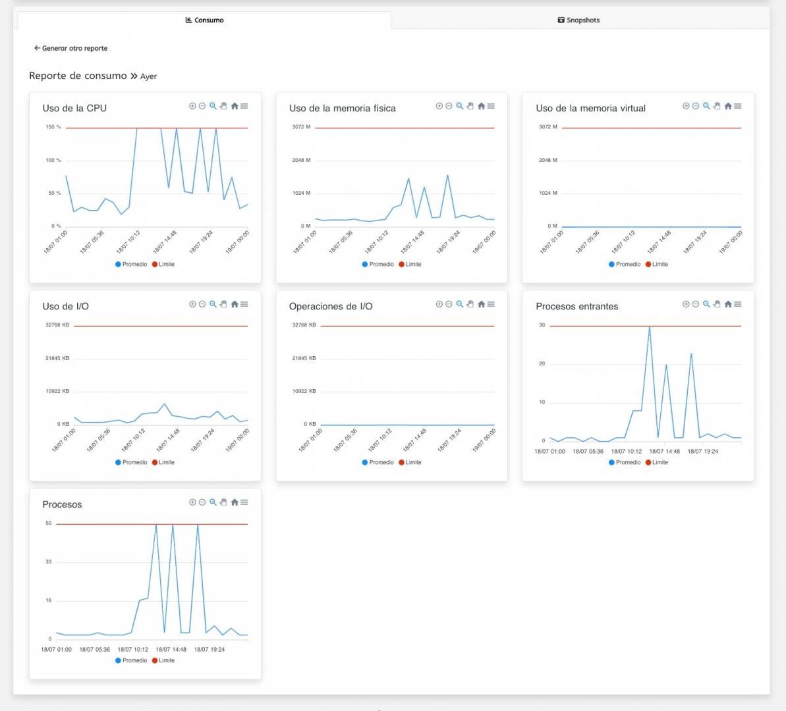Activate the panning hand on Operaciones de I/O chart
The image size is (786, 711).
point(470,304)
